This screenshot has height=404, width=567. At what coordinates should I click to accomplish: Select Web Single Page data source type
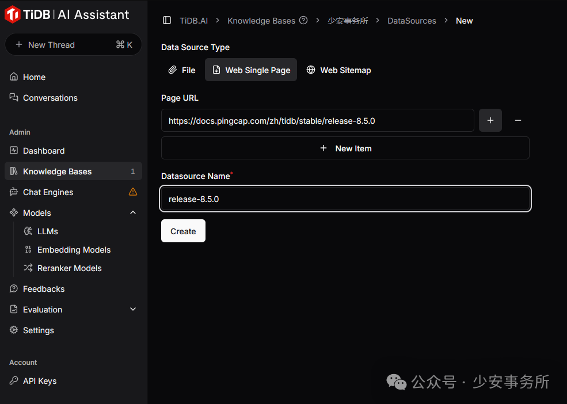pyautogui.click(x=251, y=70)
